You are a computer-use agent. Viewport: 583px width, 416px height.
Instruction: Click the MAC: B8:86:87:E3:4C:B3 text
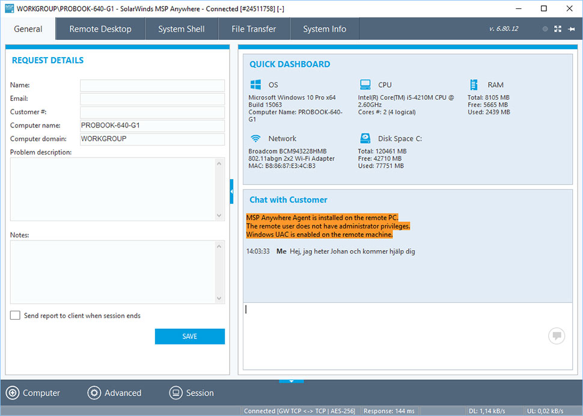[282, 166]
